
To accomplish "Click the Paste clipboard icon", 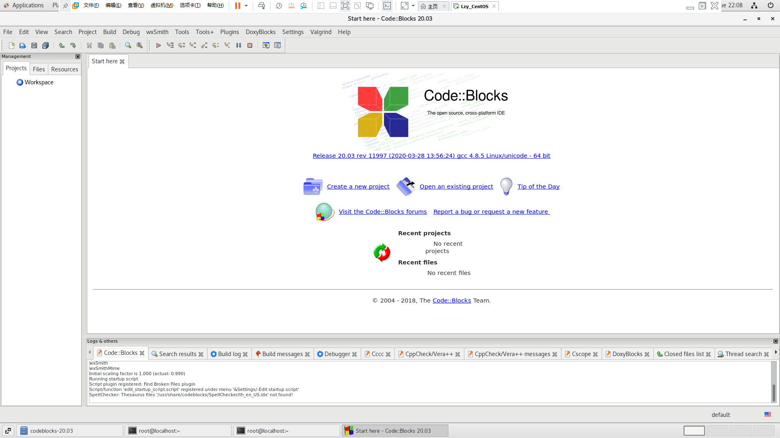I will [112, 45].
